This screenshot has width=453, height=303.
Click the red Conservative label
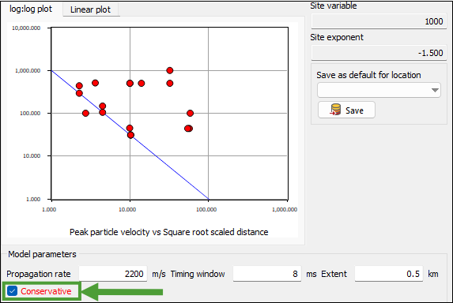tap(46, 291)
